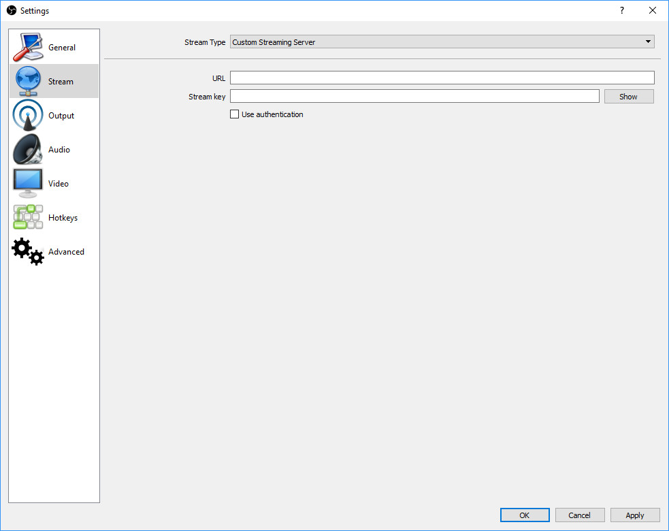Click the Apply button
This screenshot has width=669, height=531.
tap(635, 515)
